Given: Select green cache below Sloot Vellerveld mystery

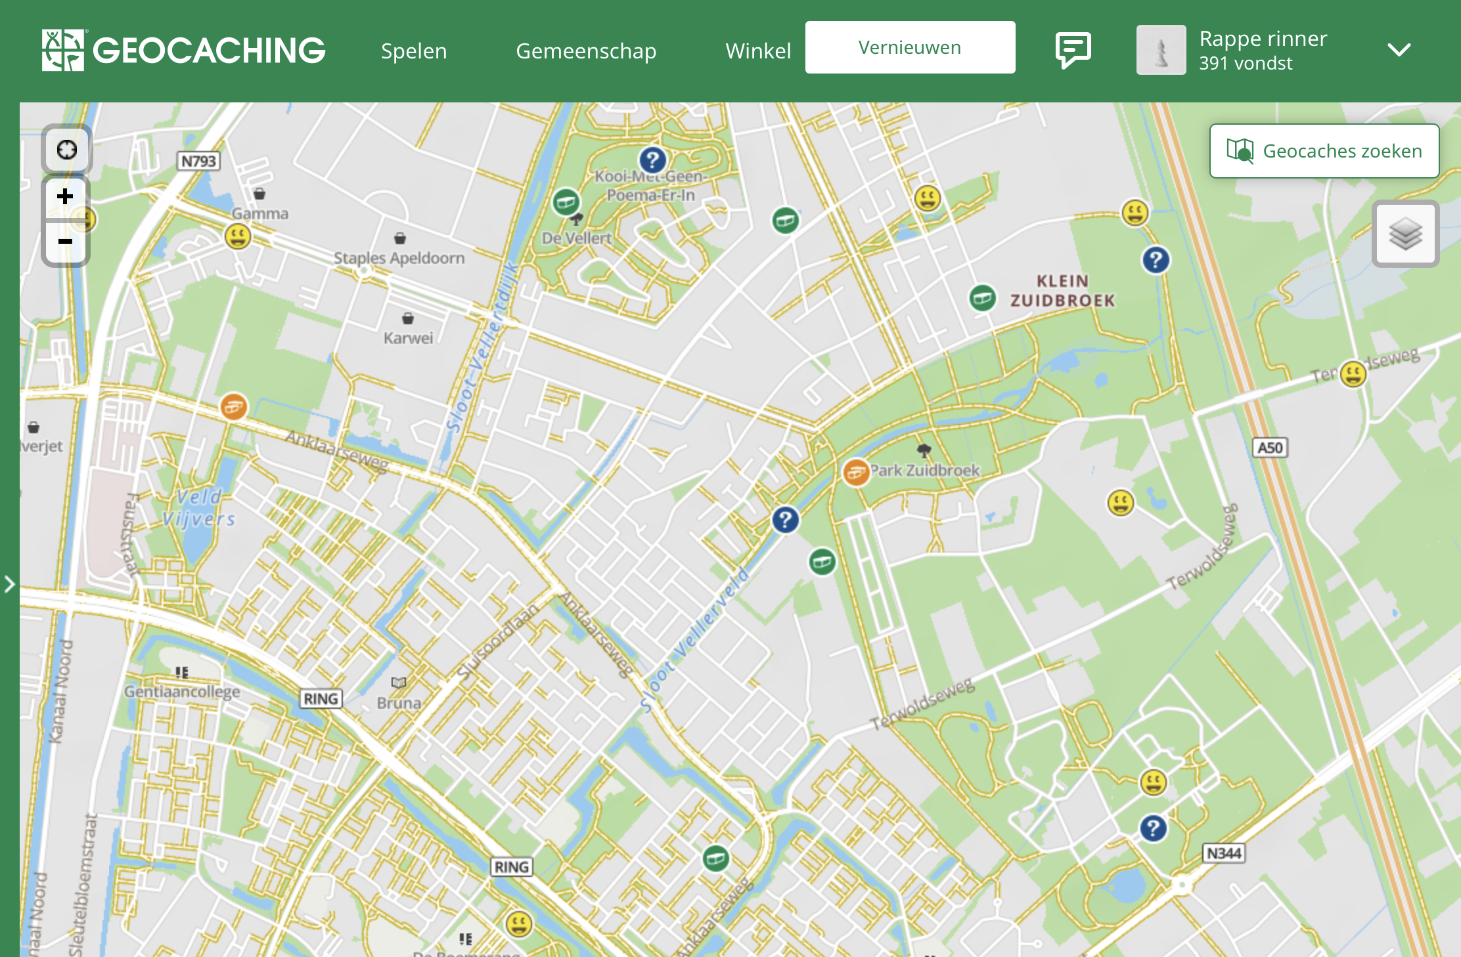Looking at the screenshot, I should pyautogui.click(x=822, y=562).
